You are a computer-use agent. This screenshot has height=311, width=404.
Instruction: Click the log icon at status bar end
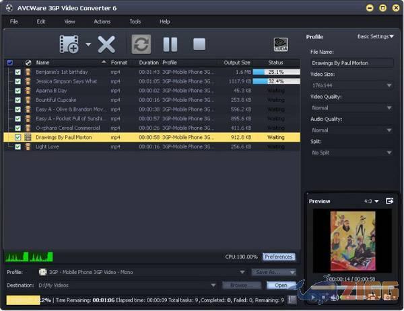click(292, 300)
